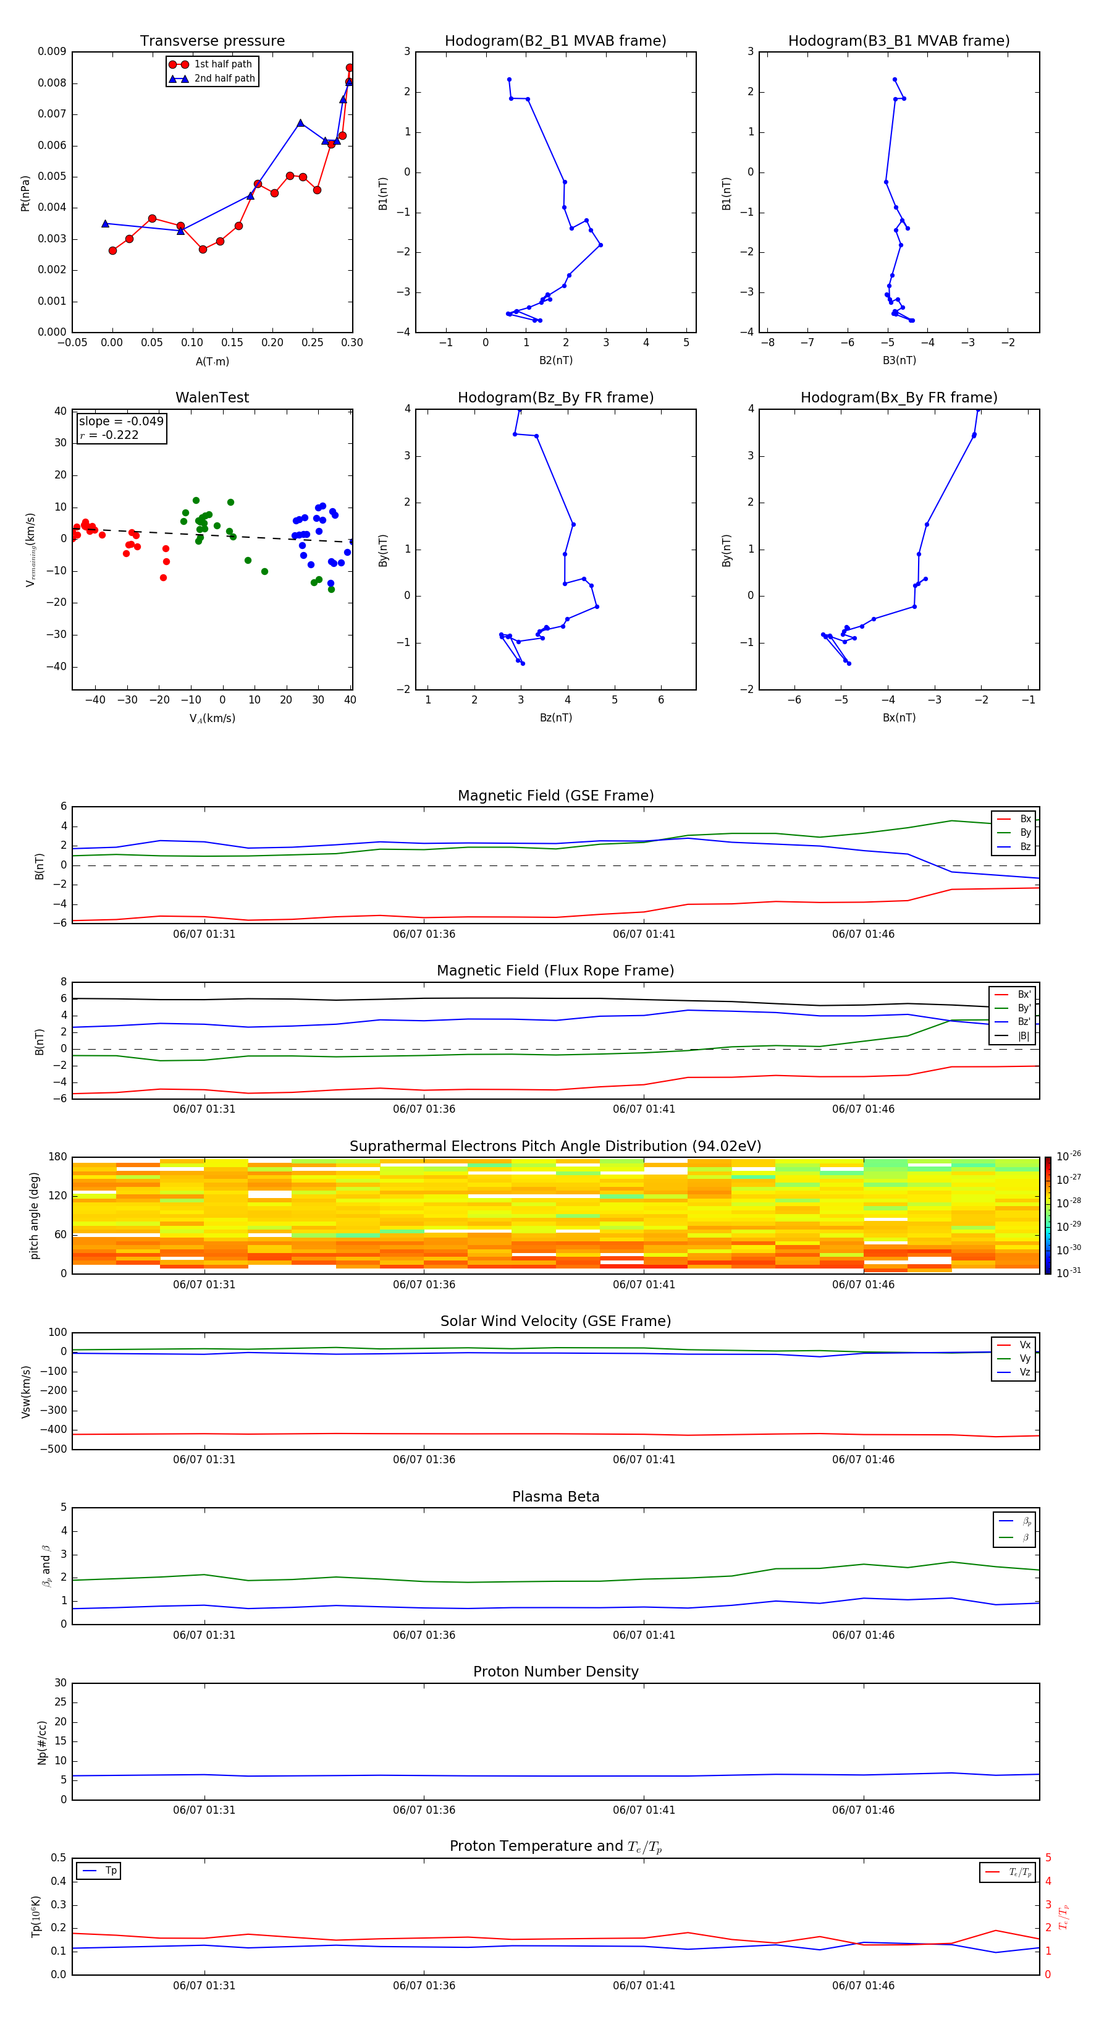
Task: Click the '10^-26' colorbar label
Action: (x=1069, y=1156)
